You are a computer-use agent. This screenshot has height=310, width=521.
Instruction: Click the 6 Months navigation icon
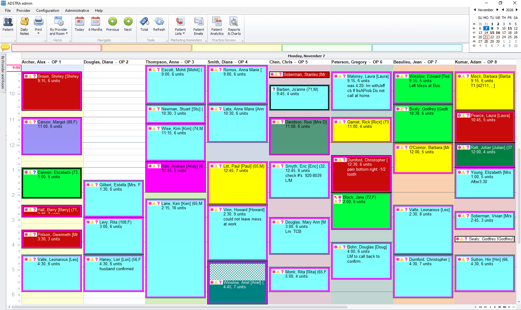coord(95,24)
